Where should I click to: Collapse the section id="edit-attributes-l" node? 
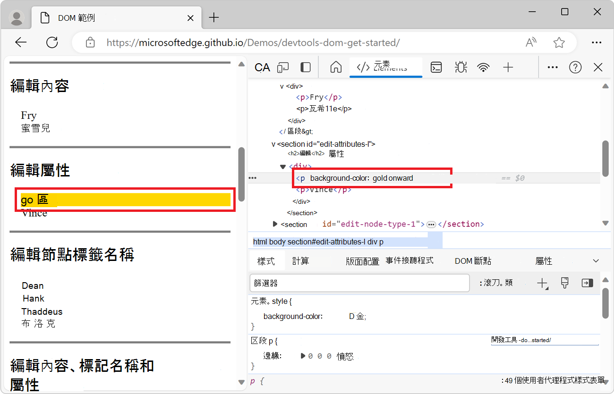[x=273, y=144]
